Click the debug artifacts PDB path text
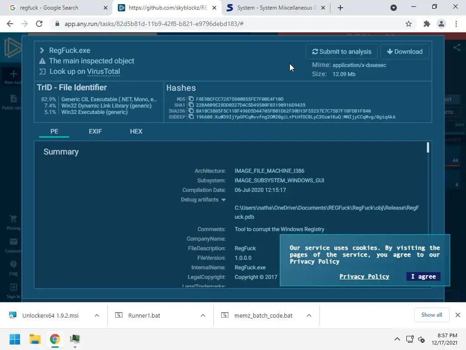 pos(327,212)
